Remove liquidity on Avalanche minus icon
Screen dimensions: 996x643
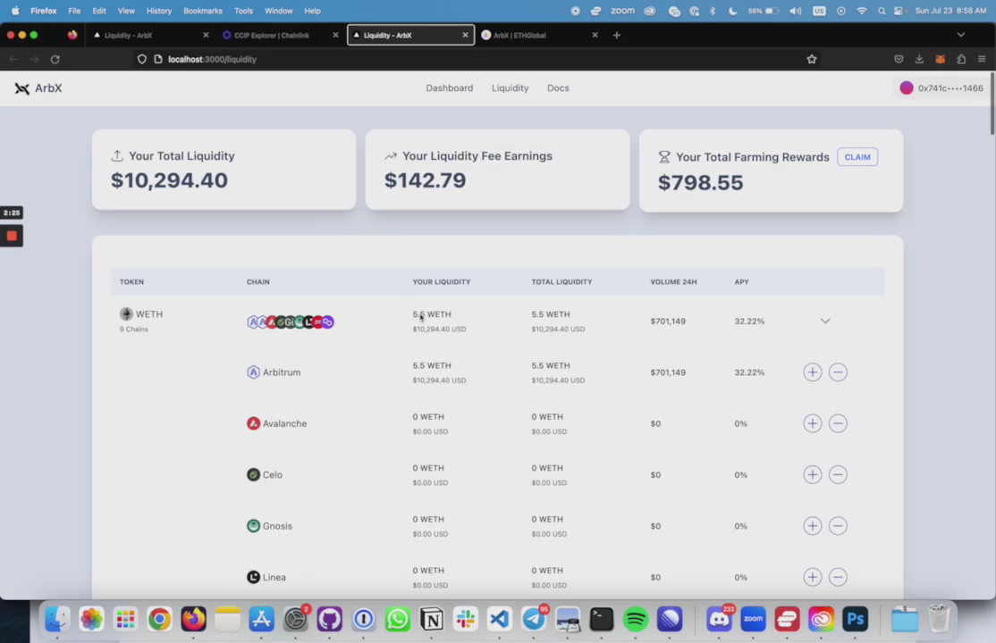(838, 423)
